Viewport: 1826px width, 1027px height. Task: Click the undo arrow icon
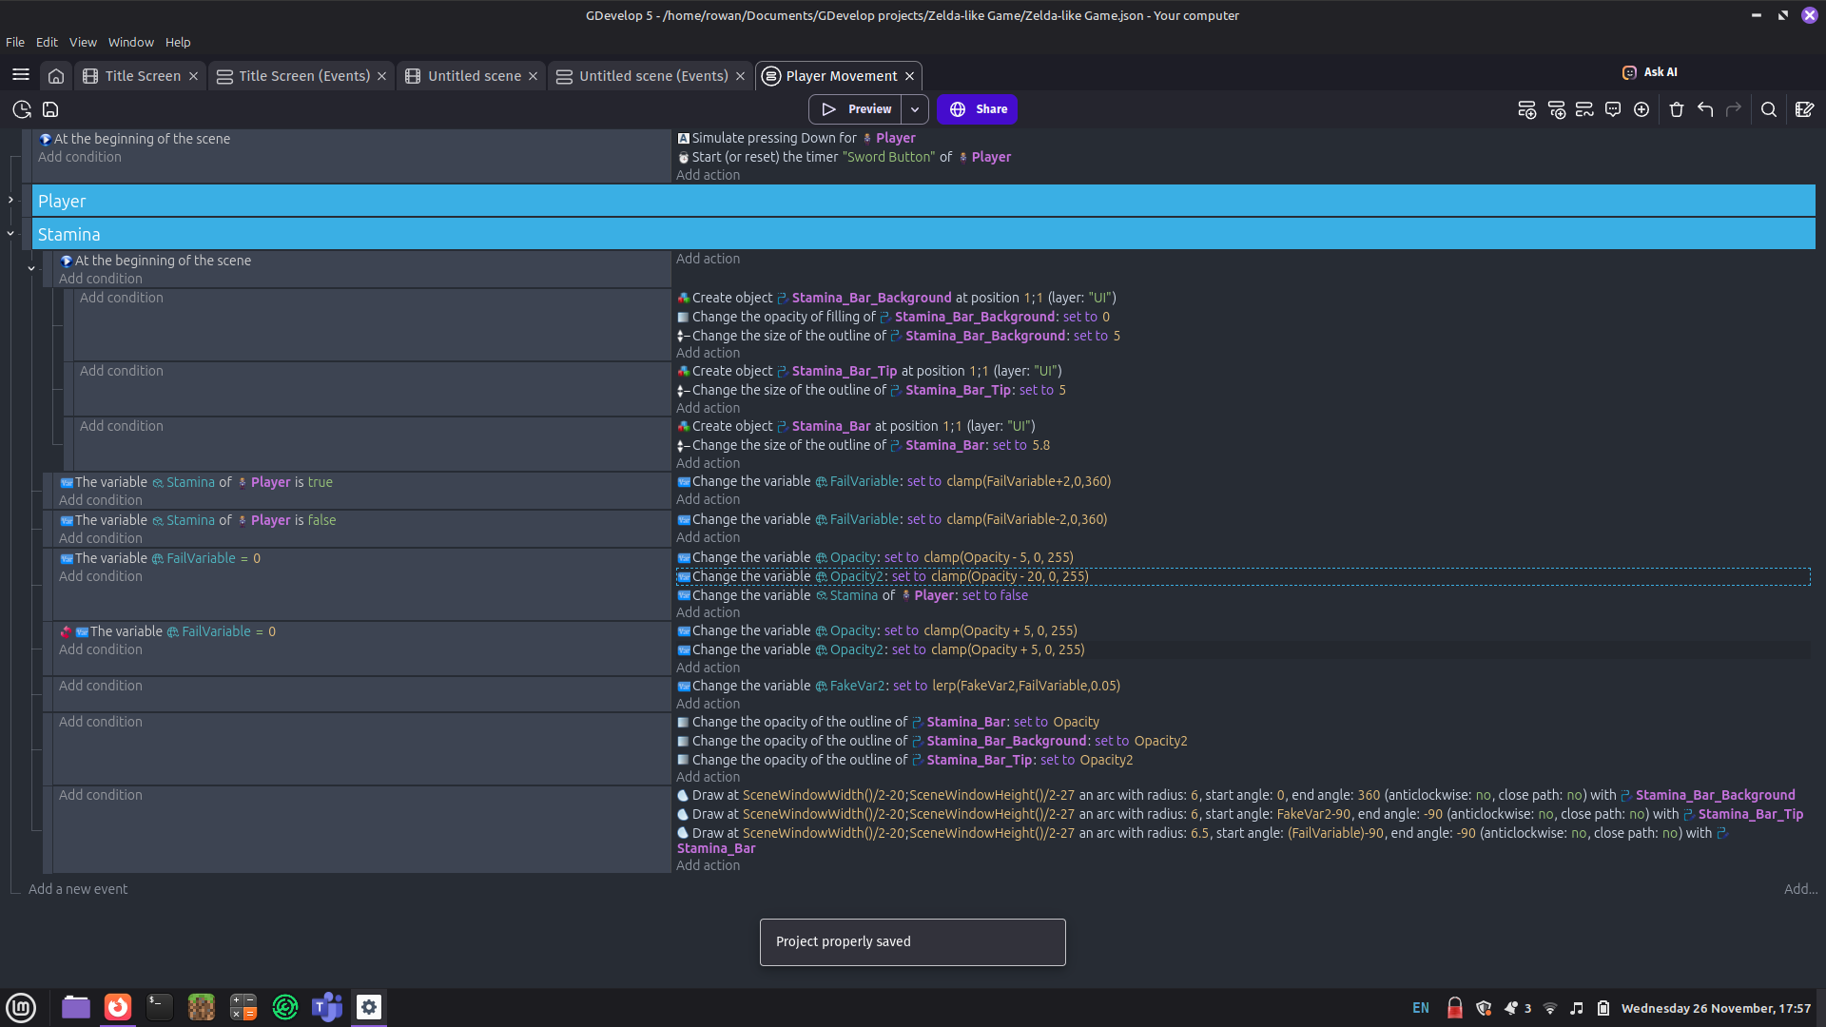(1705, 109)
